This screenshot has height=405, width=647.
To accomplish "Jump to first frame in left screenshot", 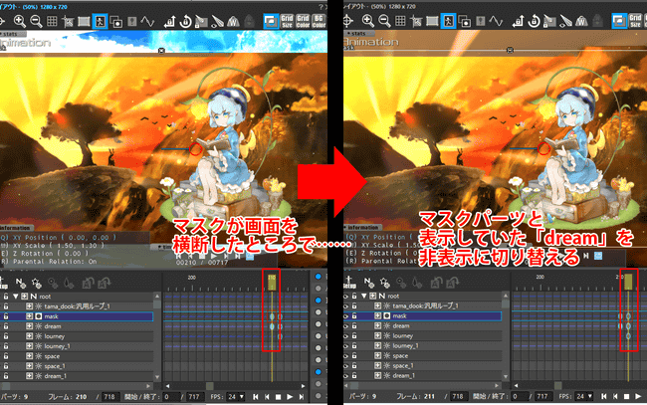I will pyautogui.click(x=256, y=397).
